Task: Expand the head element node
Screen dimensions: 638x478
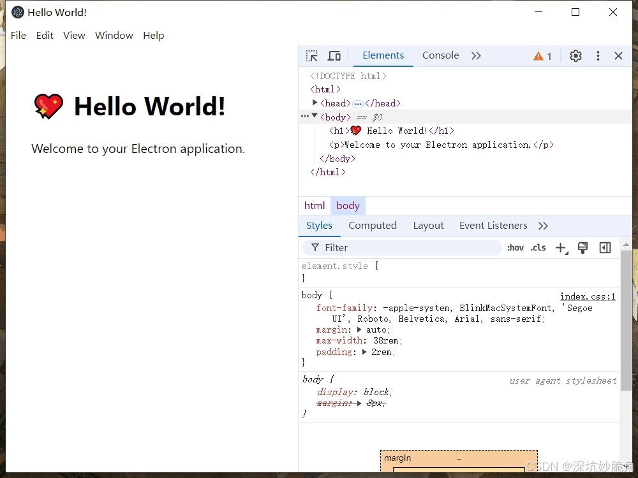Action: (315, 103)
